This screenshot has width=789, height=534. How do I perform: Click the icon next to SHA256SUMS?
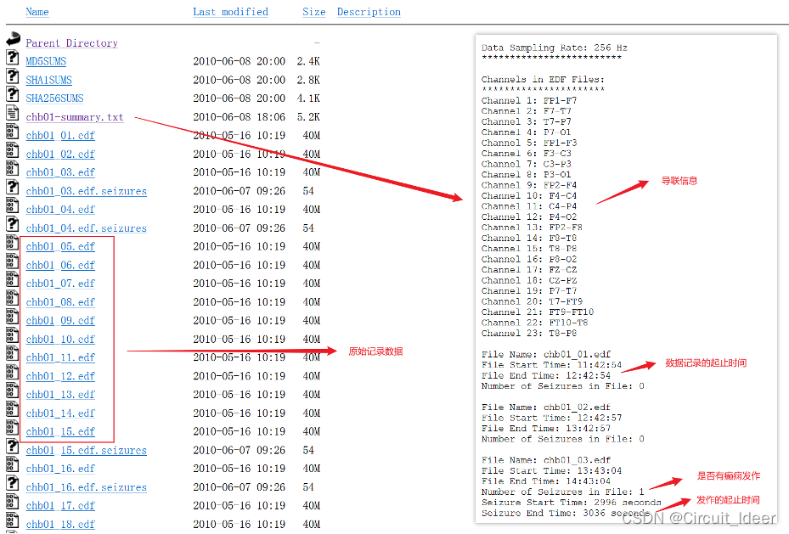[x=13, y=94]
